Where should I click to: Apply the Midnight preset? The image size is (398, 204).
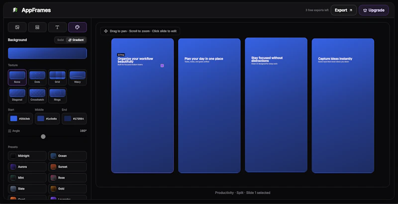[x=27, y=156]
